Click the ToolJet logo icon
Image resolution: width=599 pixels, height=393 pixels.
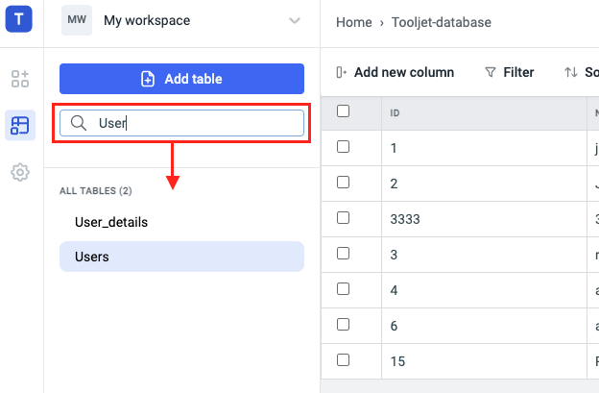pyautogui.click(x=20, y=20)
